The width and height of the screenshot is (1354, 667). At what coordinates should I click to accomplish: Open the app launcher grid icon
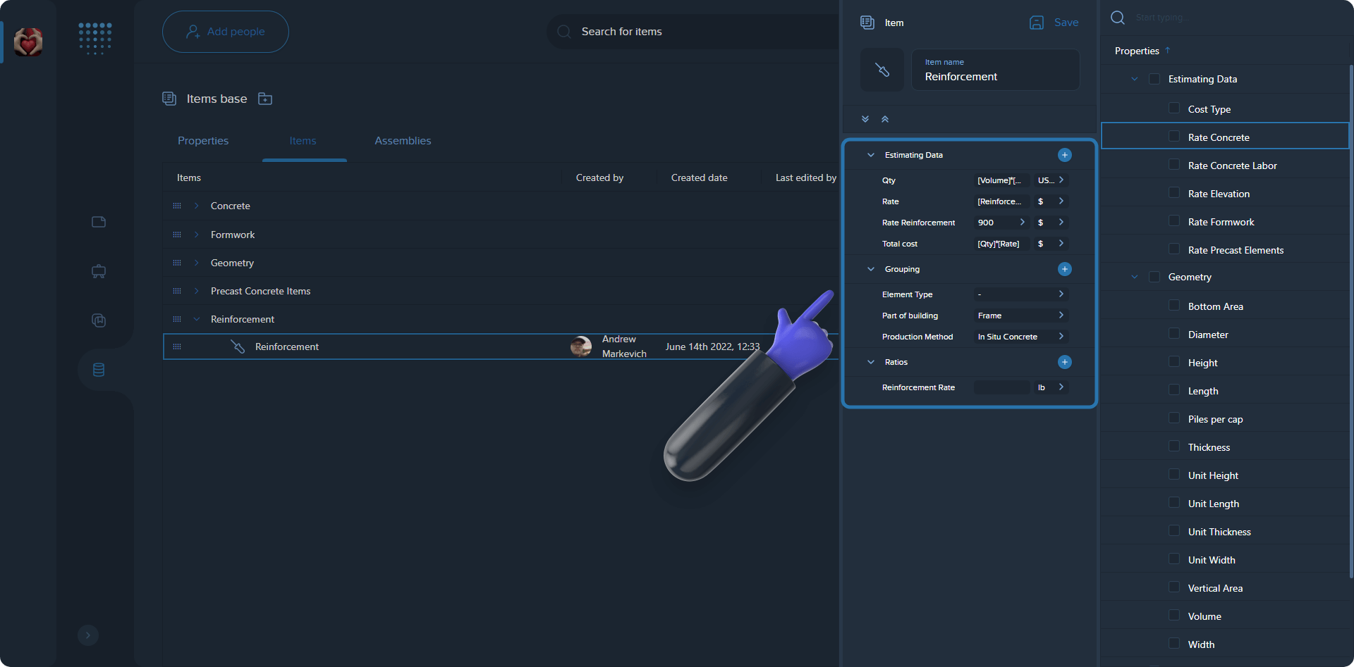click(94, 39)
